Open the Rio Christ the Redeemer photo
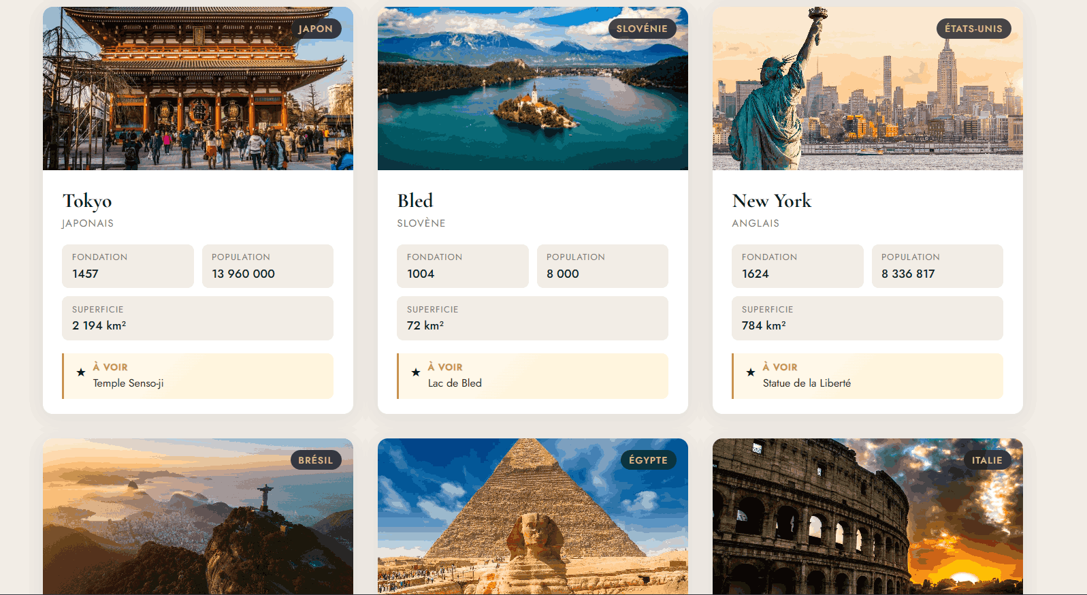Image resolution: width=1087 pixels, height=595 pixels. [198, 517]
